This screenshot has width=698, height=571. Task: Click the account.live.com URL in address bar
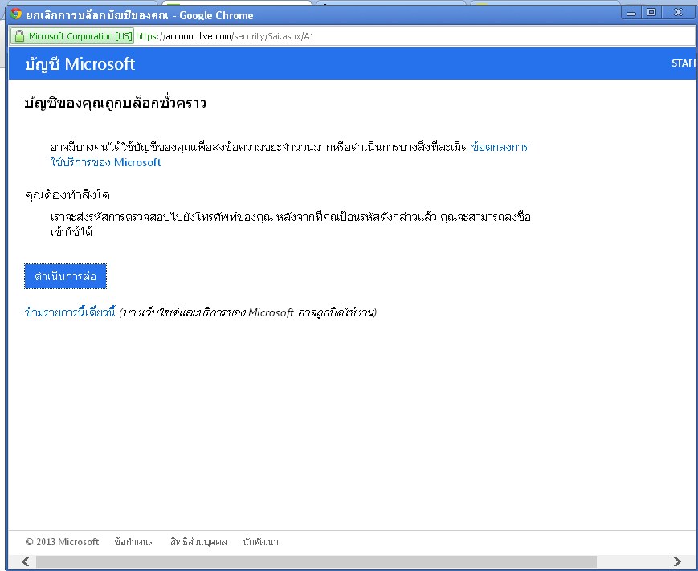point(225,36)
